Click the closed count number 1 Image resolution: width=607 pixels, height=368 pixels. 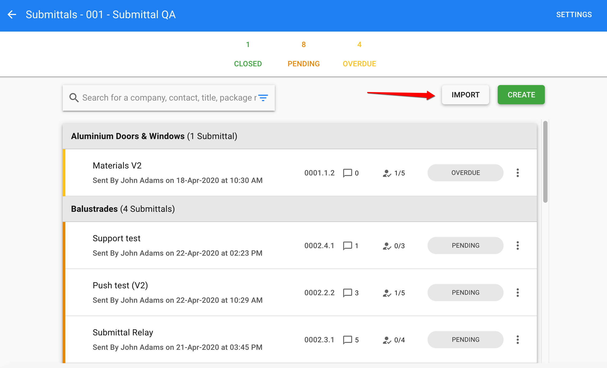pyautogui.click(x=248, y=45)
